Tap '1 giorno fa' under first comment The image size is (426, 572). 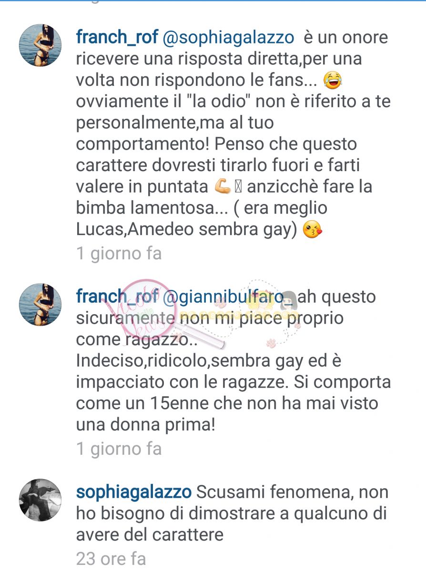click(119, 254)
